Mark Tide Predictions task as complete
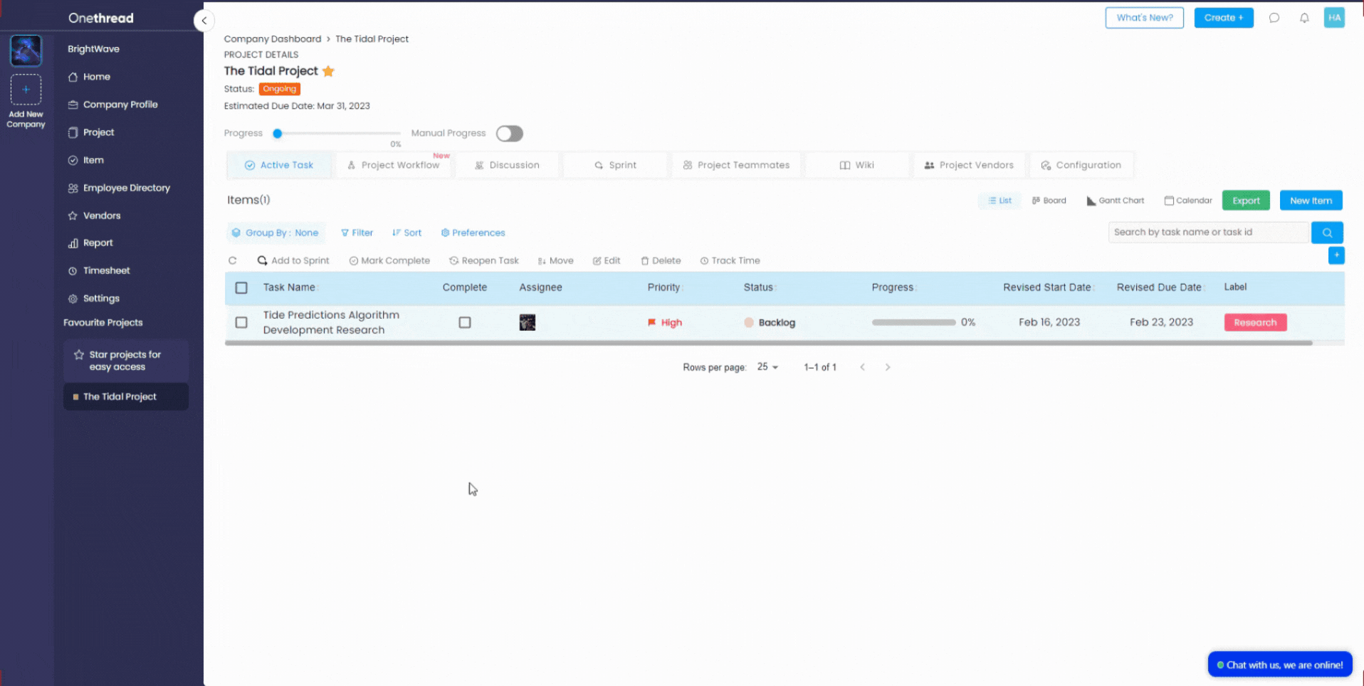This screenshot has width=1364, height=686. 465,322
